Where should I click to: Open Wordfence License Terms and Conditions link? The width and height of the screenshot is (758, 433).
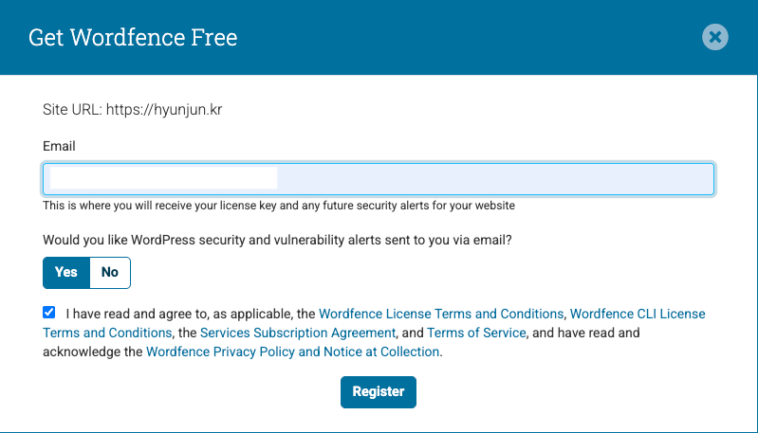441,314
